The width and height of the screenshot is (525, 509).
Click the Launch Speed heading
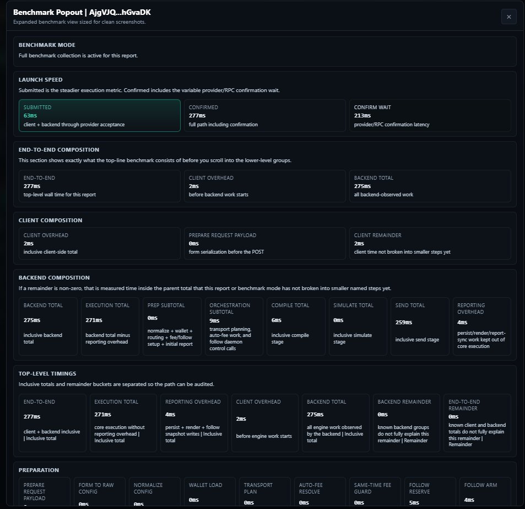point(41,80)
